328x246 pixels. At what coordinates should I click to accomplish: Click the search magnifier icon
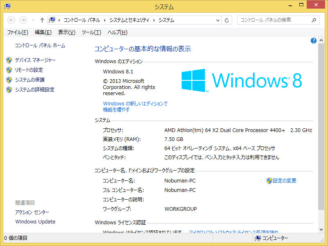click(x=314, y=20)
